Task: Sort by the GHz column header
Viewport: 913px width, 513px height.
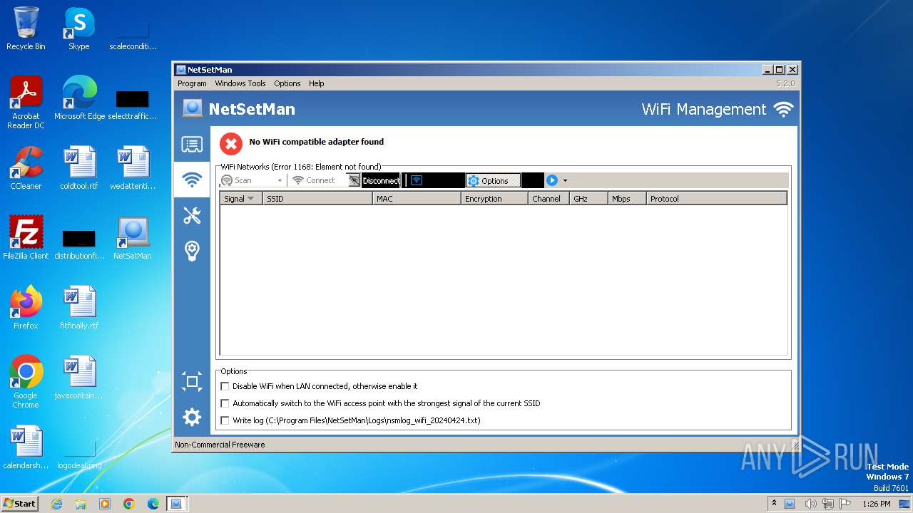Action: pyautogui.click(x=589, y=199)
